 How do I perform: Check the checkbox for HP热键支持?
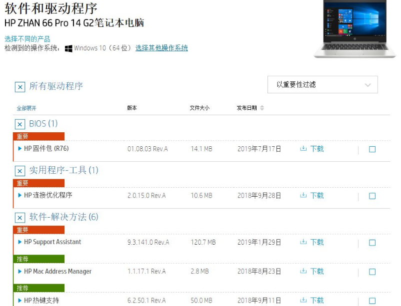pyautogui.click(x=372, y=300)
